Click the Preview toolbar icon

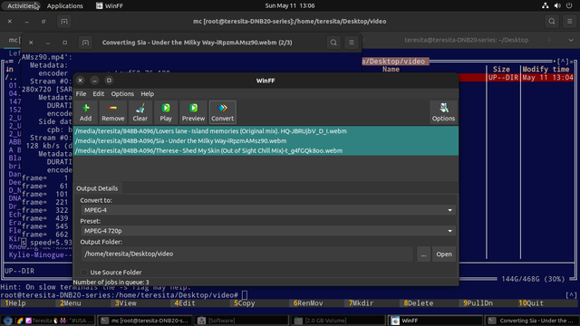click(193, 112)
